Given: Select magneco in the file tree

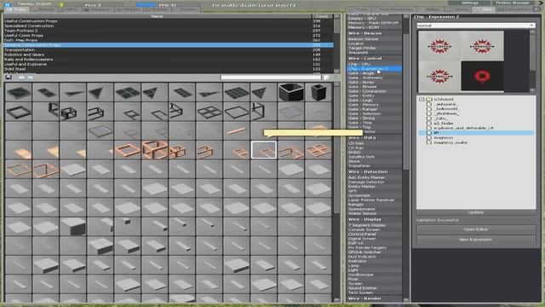Looking at the screenshot, I should tap(443, 137).
